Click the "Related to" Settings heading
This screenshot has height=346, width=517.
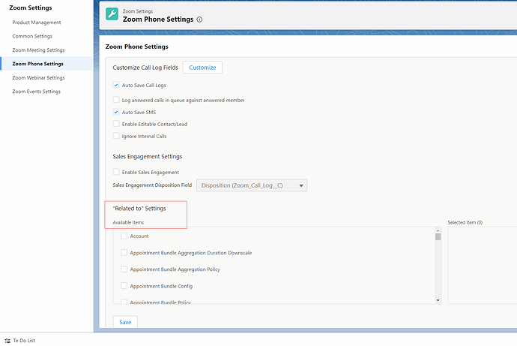pos(139,209)
